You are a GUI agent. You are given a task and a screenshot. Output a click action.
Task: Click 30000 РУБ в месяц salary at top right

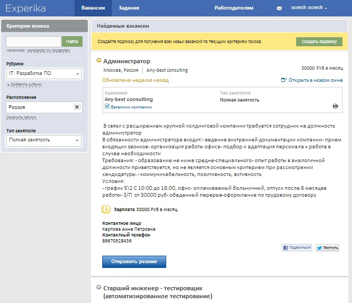click(x=322, y=68)
